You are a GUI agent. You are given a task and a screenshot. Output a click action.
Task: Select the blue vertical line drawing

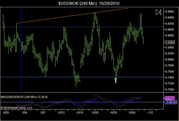pos(21,49)
